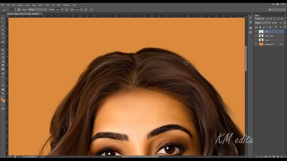Open the brush Mode dropdown
Image resolution: width=287 pixels, height=161 pixels.
(x=38, y=10)
